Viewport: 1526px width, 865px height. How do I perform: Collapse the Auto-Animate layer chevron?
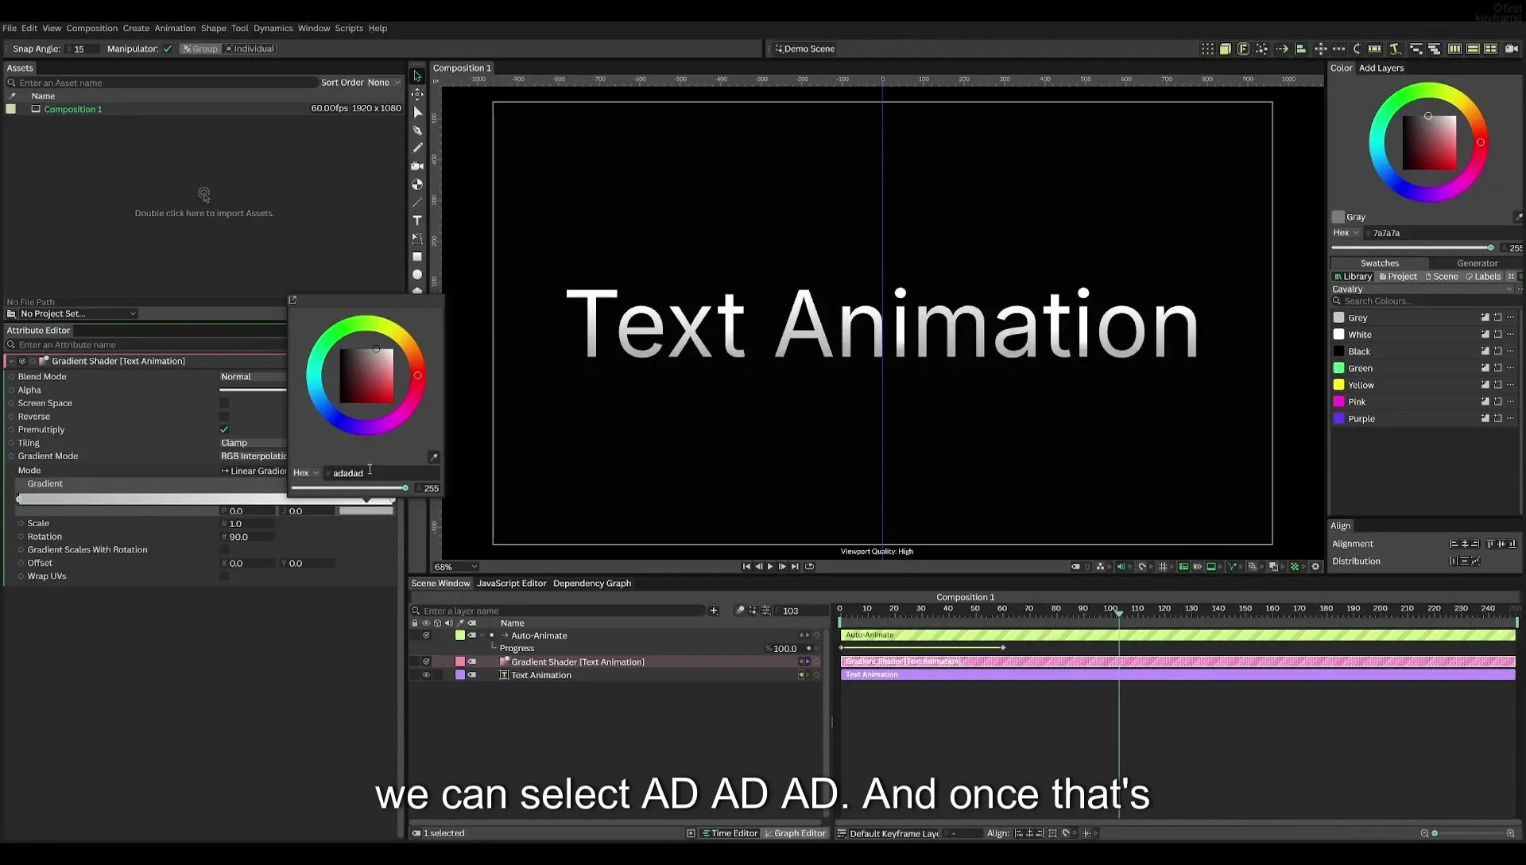(x=482, y=635)
